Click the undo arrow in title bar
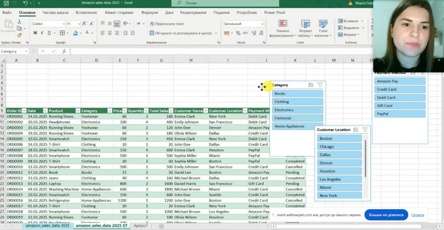 pyautogui.click(x=26, y=3)
